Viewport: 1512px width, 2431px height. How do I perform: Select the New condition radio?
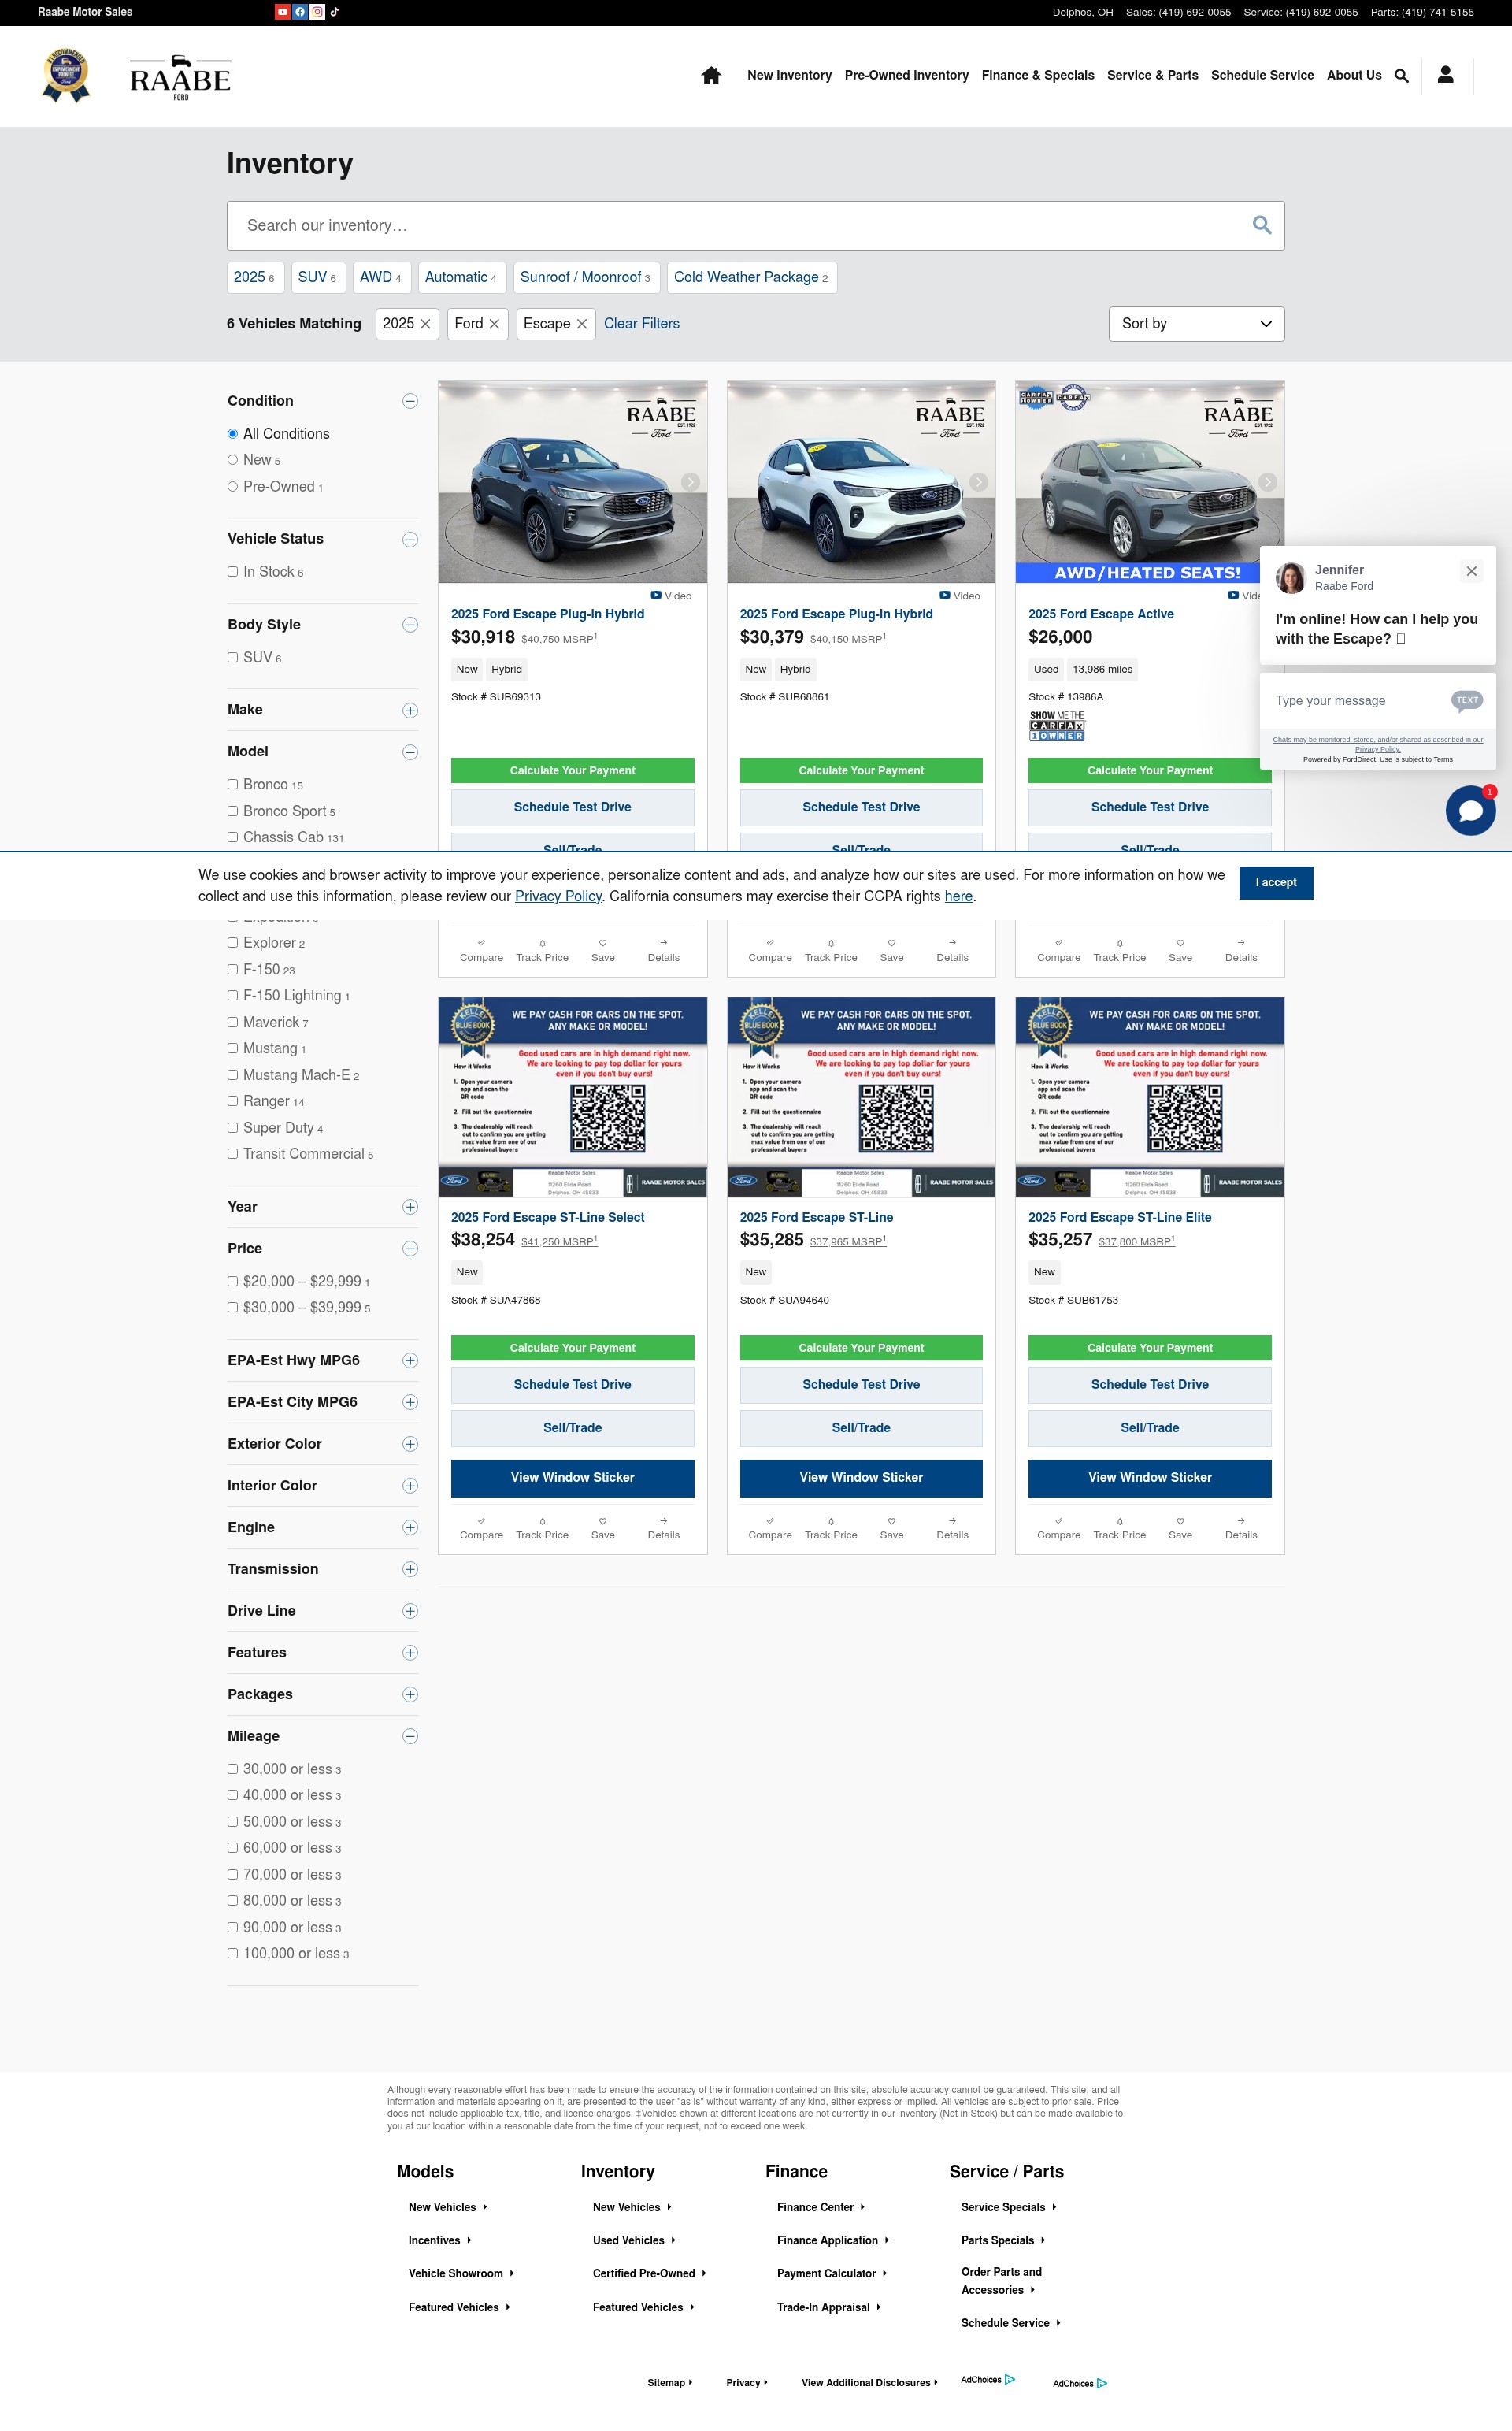[232, 460]
